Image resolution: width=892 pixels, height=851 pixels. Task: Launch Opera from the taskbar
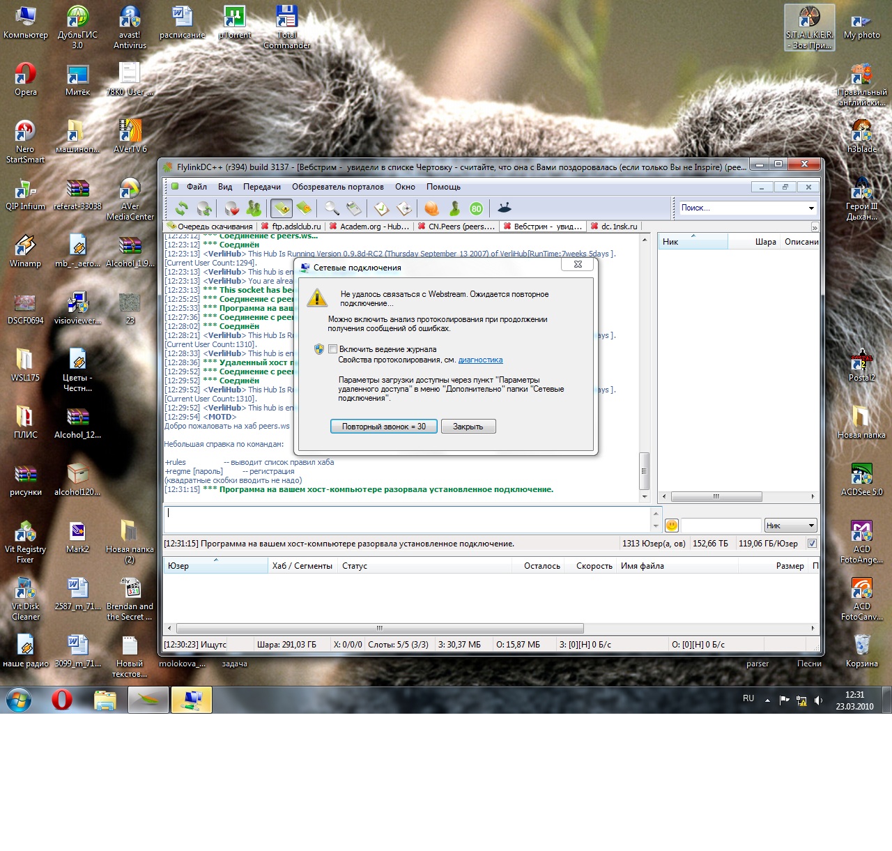pos(62,699)
